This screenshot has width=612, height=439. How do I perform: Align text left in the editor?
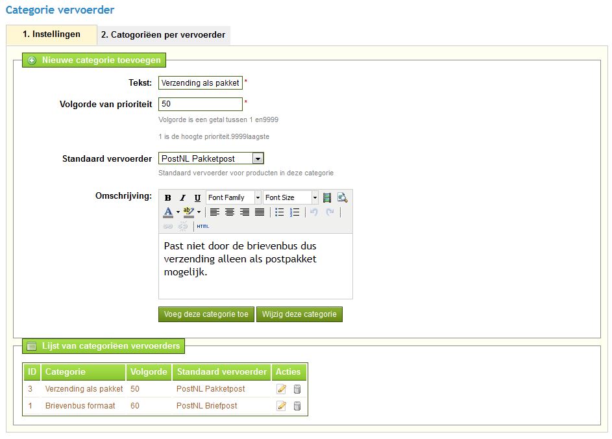pos(215,212)
